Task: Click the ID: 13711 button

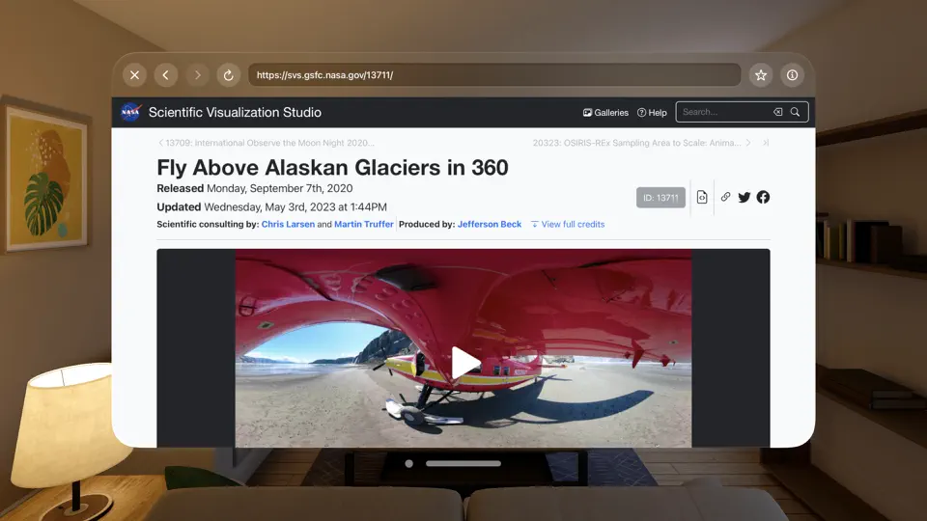Action: tap(660, 198)
